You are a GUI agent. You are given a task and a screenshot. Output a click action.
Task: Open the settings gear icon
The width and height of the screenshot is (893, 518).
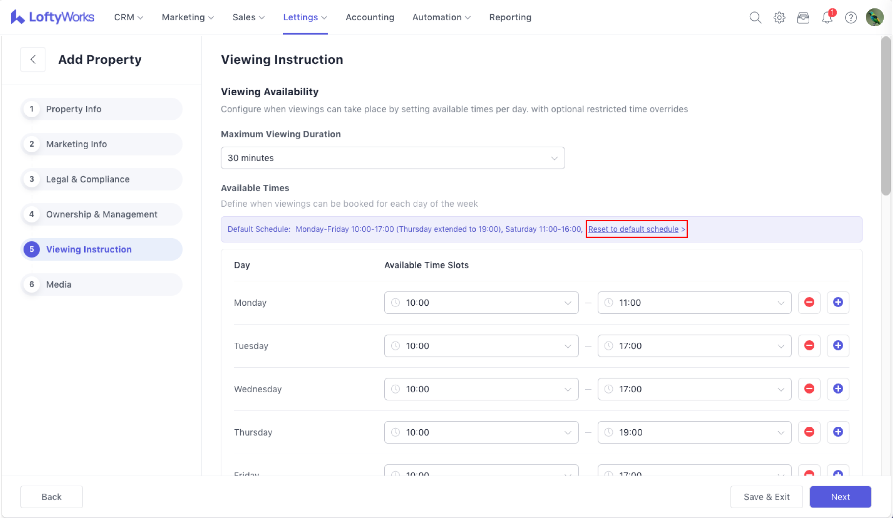tap(779, 17)
